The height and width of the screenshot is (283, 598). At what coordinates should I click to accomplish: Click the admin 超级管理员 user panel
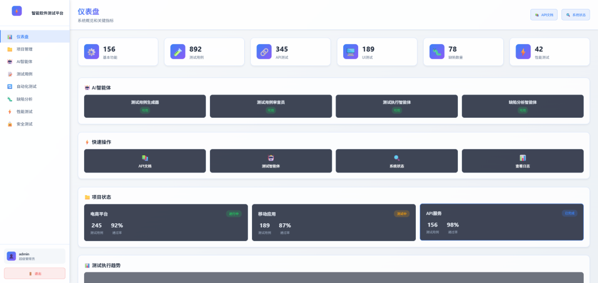coord(35,256)
